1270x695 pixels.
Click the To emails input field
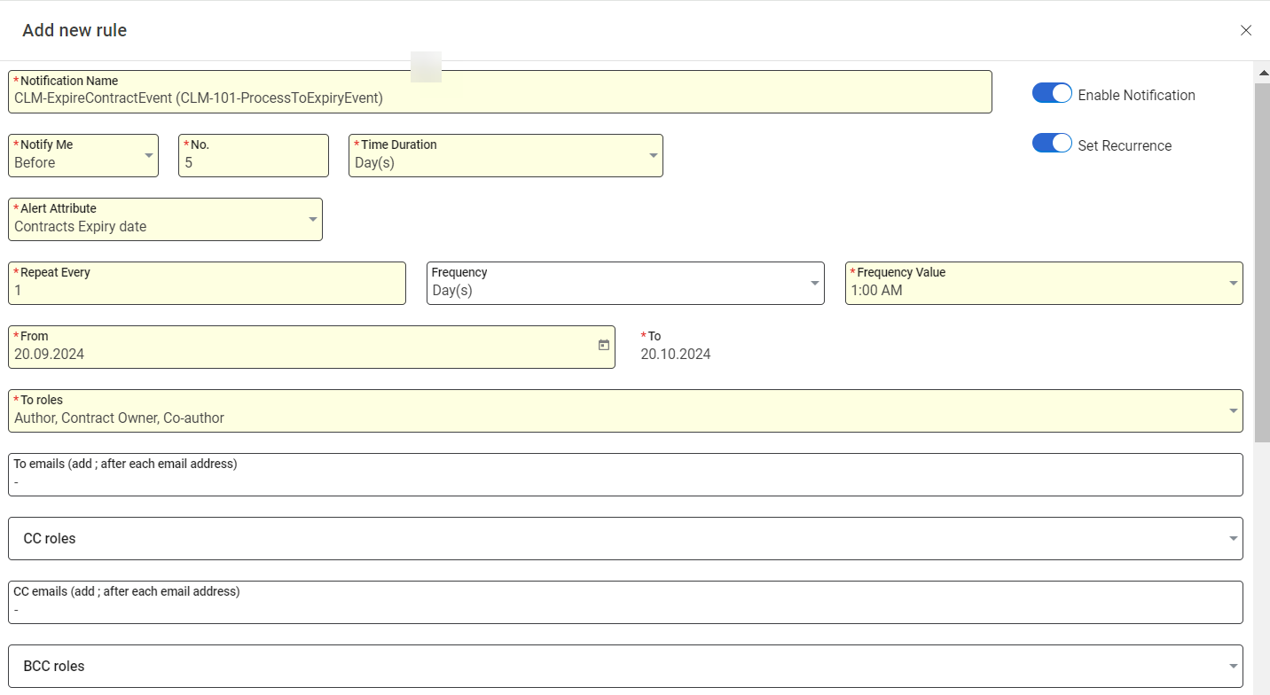[x=625, y=481]
